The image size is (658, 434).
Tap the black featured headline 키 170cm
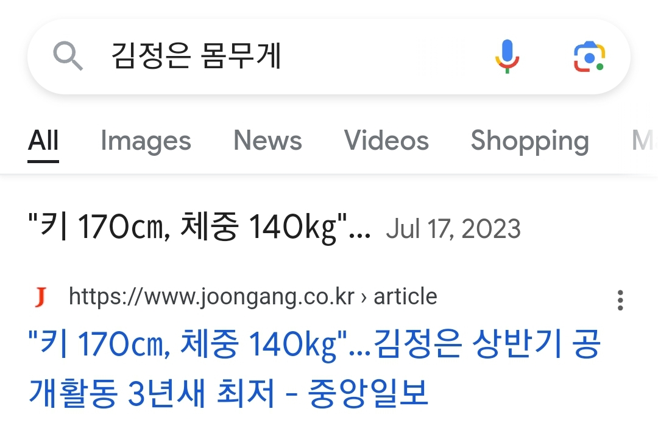tap(199, 228)
